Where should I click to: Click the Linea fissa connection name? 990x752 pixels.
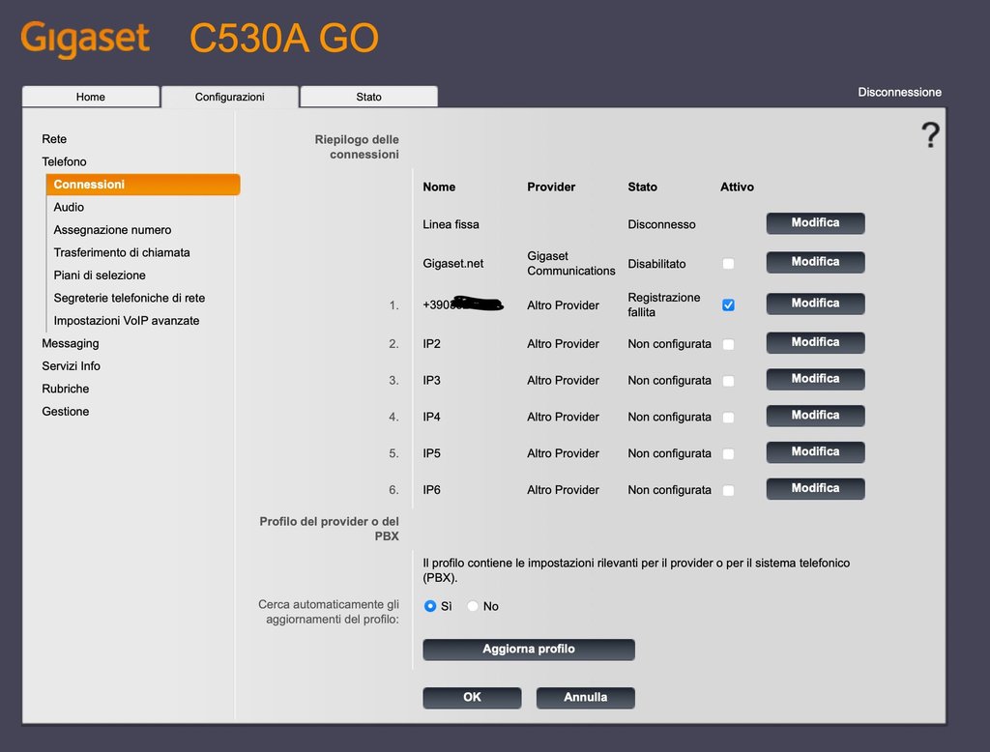pos(451,225)
